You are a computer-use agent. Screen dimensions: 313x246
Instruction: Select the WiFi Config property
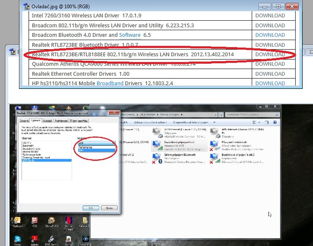click(46, 160)
